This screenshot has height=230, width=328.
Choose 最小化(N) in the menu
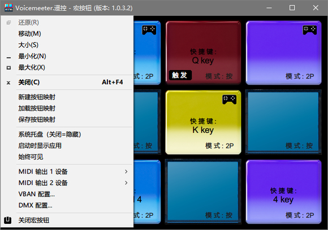[67, 57]
